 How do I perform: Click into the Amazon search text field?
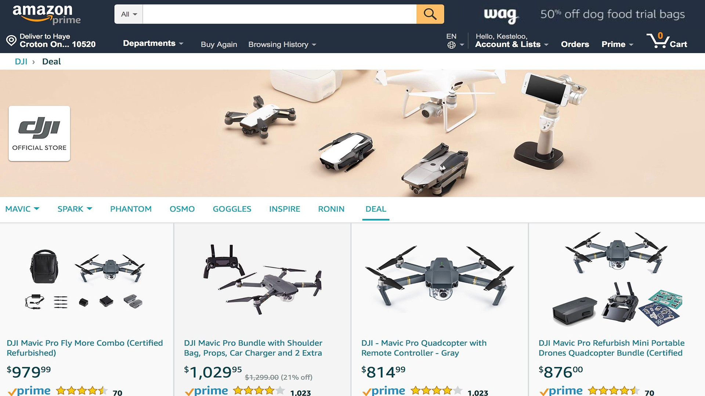(279, 14)
